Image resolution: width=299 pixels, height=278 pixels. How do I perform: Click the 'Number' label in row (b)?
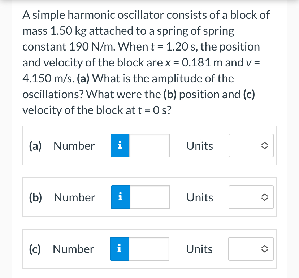click(74, 197)
